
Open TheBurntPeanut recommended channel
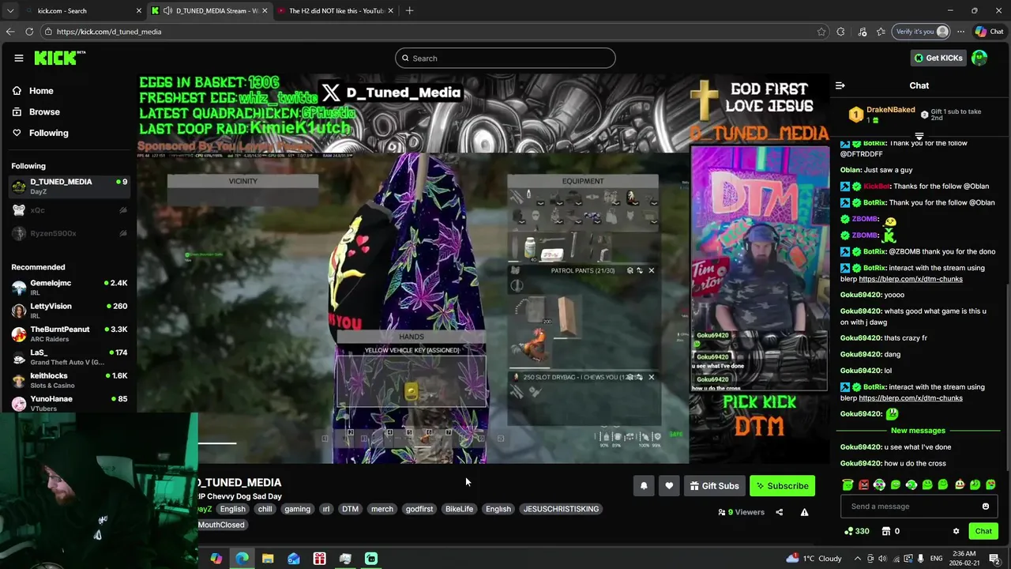[x=70, y=333]
